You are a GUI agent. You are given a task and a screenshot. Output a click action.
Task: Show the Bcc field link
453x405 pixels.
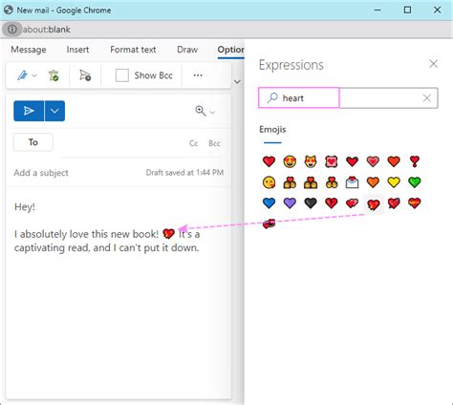[214, 143]
